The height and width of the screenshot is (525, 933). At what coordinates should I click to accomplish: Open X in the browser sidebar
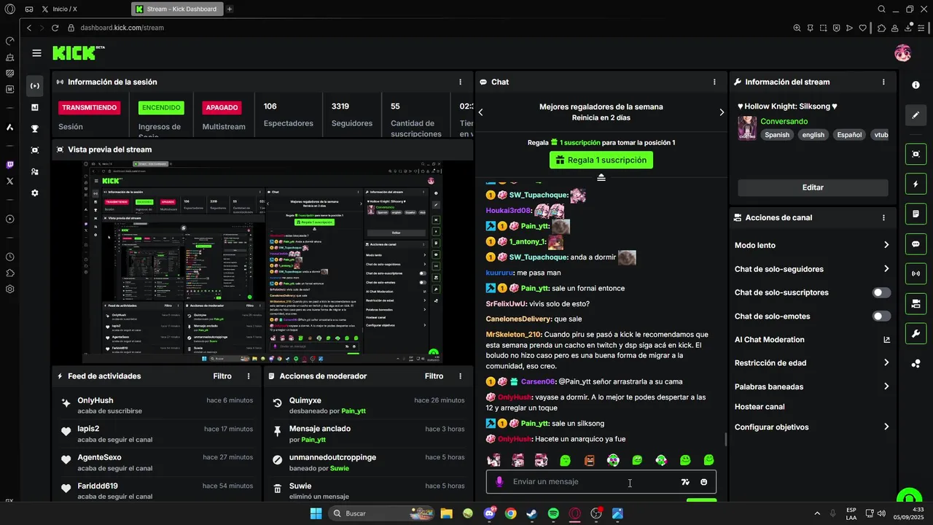(x=10, y=181)
